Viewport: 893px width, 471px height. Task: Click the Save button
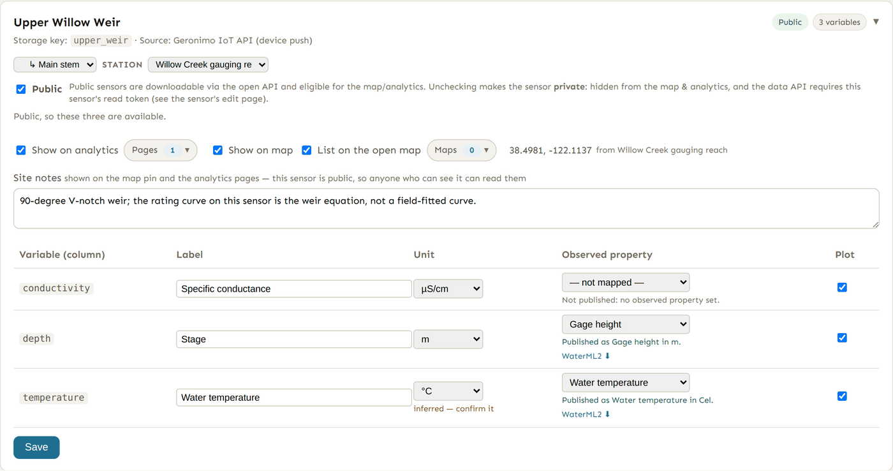pos(36,447)
